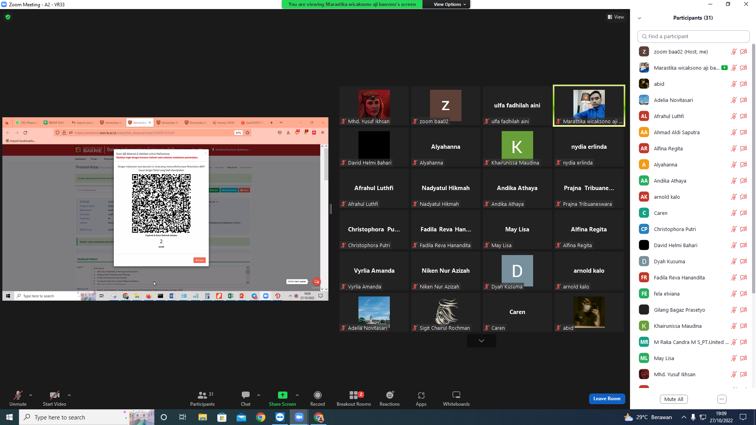Click the Windows Start button
The height and width of the screenshot is (425, 756).
(x=9, y=417)
